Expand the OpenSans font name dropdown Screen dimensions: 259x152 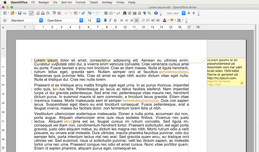[x=81, y=20]
